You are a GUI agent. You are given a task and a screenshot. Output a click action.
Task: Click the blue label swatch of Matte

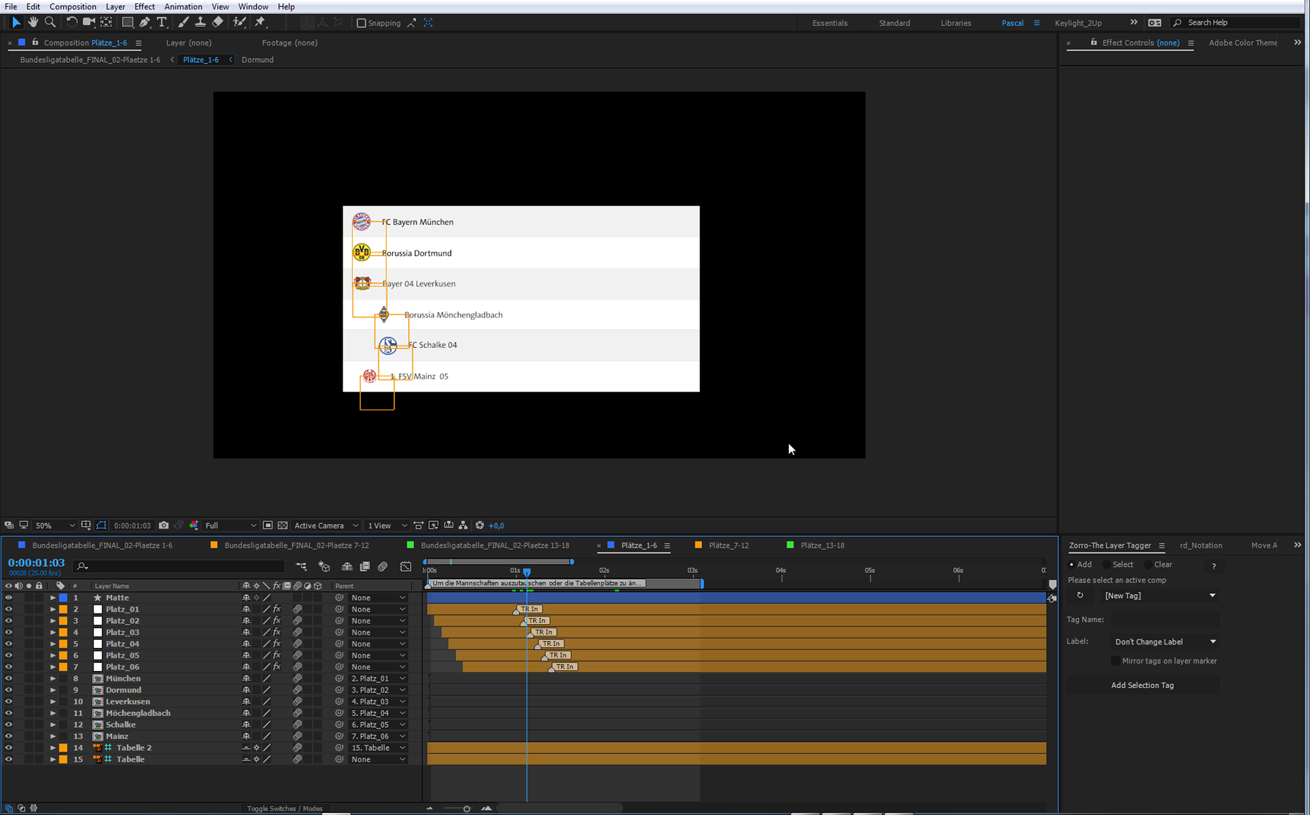(x=63, y=597)
